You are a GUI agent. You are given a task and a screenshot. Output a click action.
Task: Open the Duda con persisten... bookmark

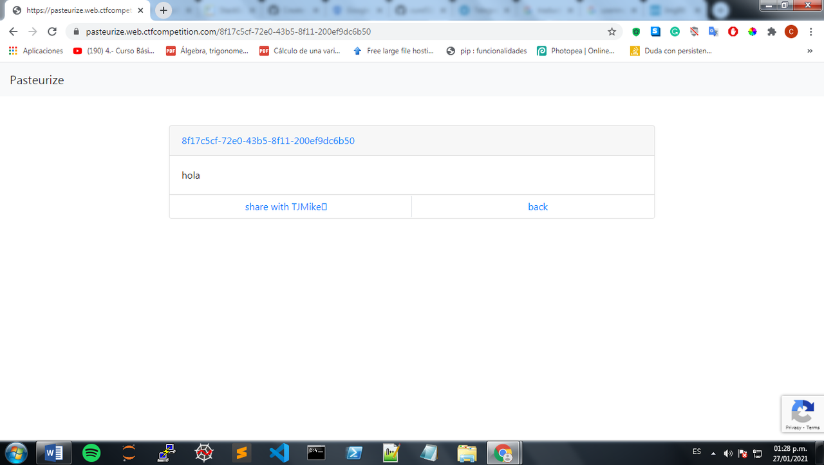click(x=671, y=51)
